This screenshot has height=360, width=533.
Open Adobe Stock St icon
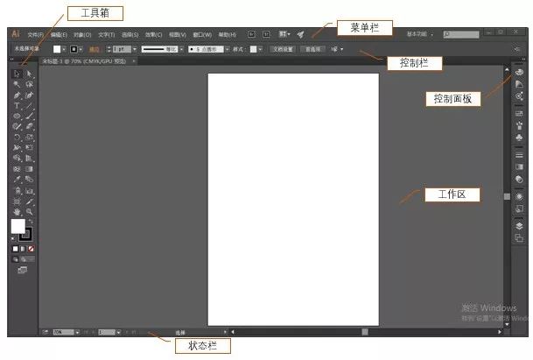click(x=266, y=34)
